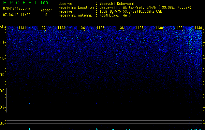Click the 0.9 kHz frequency axis label

(3, 75)
